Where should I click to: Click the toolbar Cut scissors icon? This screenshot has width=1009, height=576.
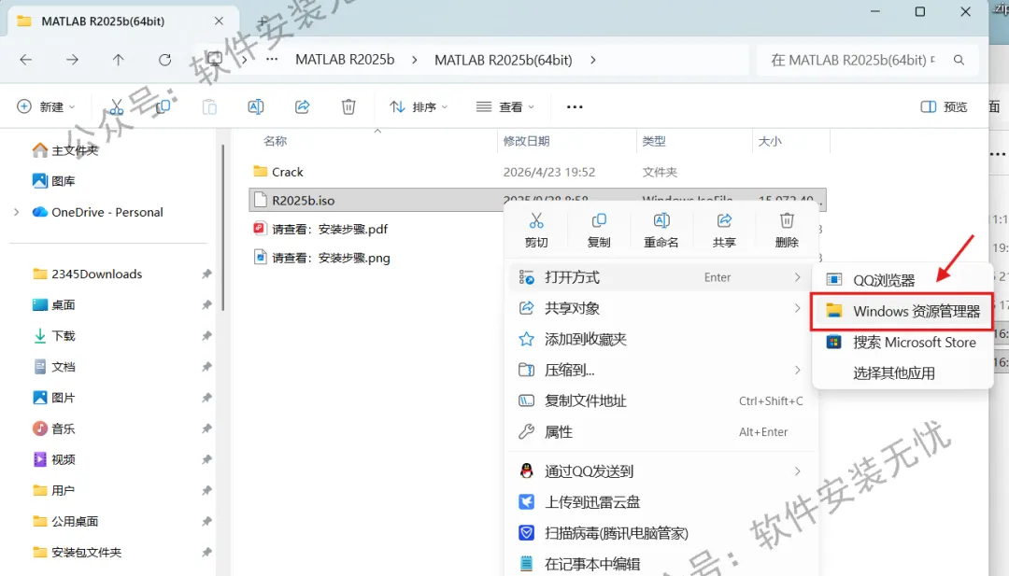click(x=117, y=106)
